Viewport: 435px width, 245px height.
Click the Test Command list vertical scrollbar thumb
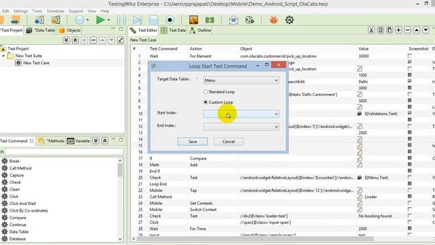pyautogui.click(x=120, y=170)
